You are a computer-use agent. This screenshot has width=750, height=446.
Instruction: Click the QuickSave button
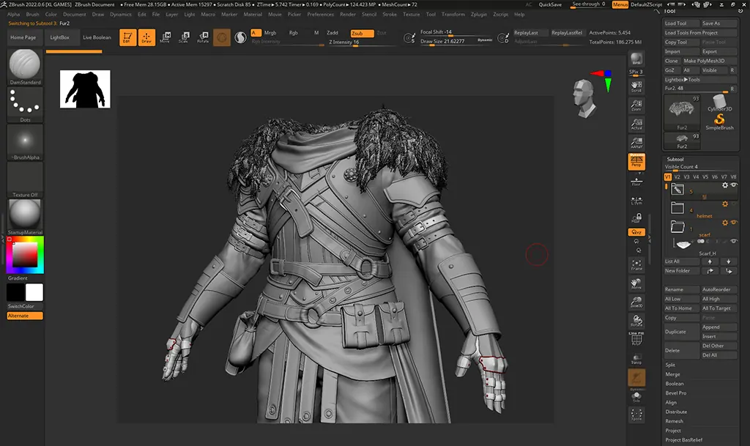[550, 5]
